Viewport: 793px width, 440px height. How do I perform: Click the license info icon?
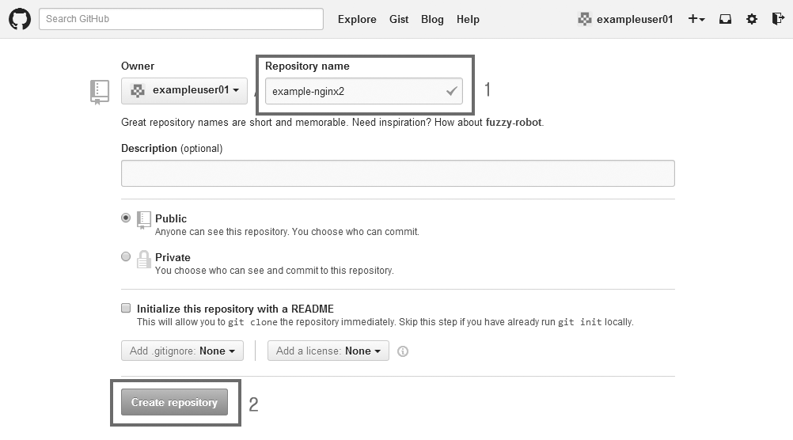click(x=403, y=351)
